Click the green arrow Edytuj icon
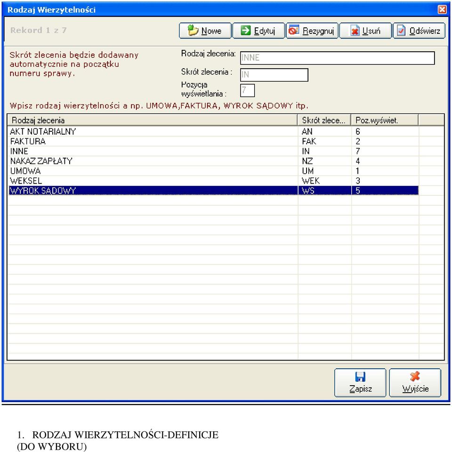The width and height of the screenshot is (452, 452). 246,30
